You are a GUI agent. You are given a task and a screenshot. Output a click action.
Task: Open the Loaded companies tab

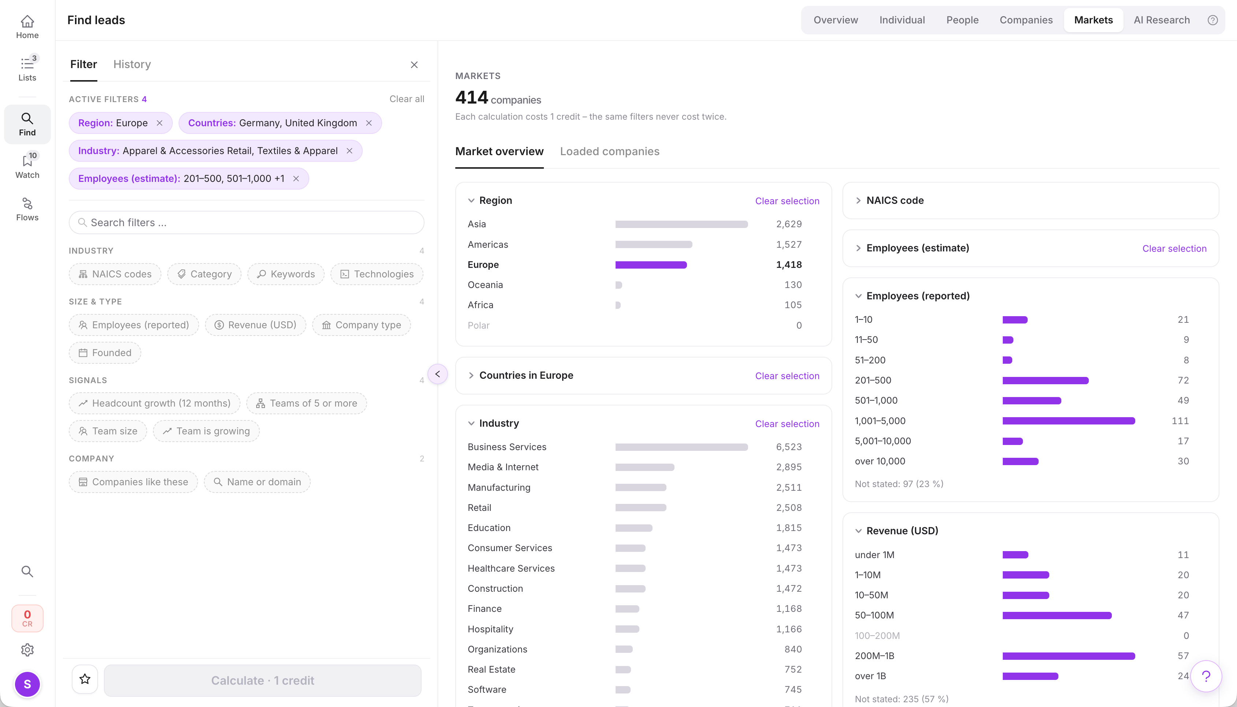(x=609, y=151)
